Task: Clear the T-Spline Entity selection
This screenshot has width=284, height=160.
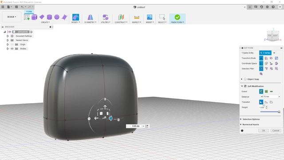Action: point(274,53)
